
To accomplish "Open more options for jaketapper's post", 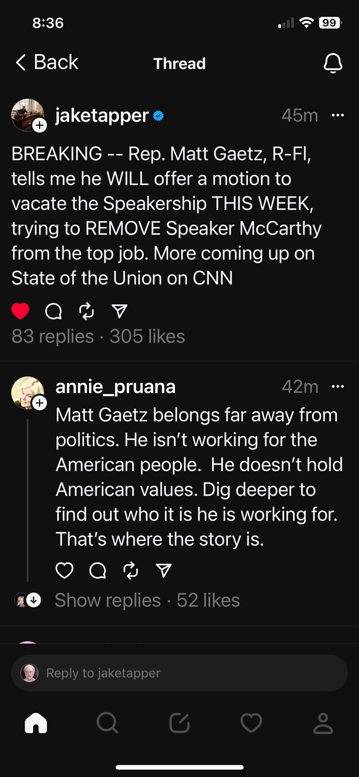I will (338, 115).
